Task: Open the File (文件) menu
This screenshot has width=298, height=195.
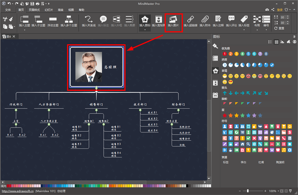Action: click(x=8, y=10)
